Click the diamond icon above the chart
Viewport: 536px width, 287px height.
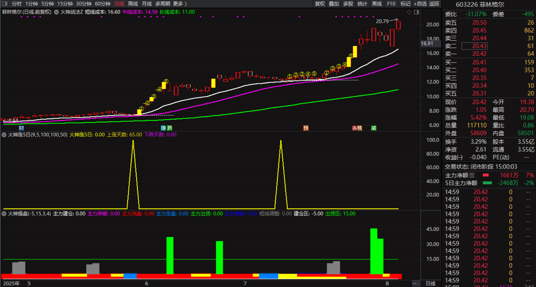pos(409,12)
